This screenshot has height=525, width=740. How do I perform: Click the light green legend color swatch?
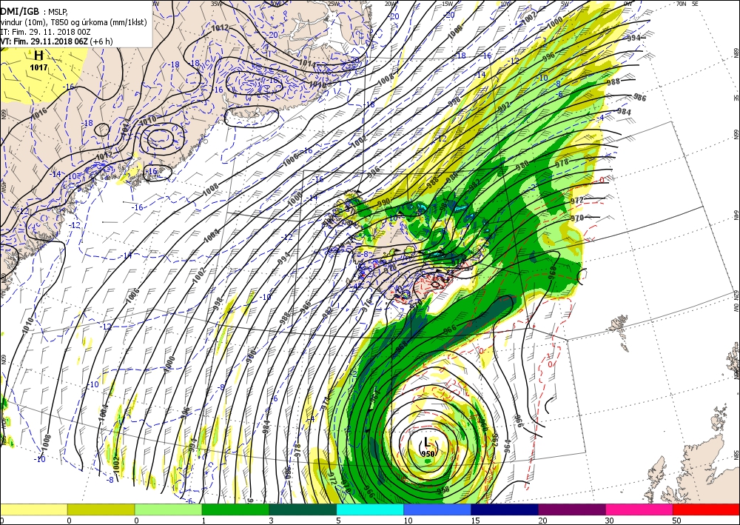point(169,509)
